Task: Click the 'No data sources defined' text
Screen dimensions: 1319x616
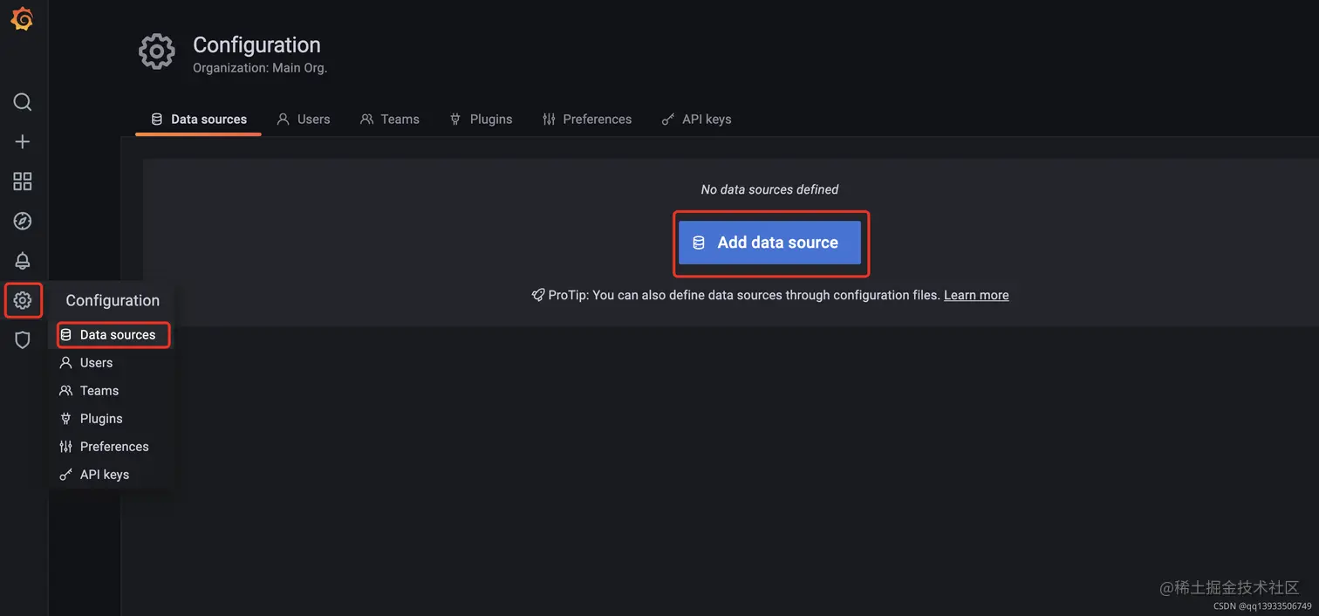Action: click(x=770, y=189)
